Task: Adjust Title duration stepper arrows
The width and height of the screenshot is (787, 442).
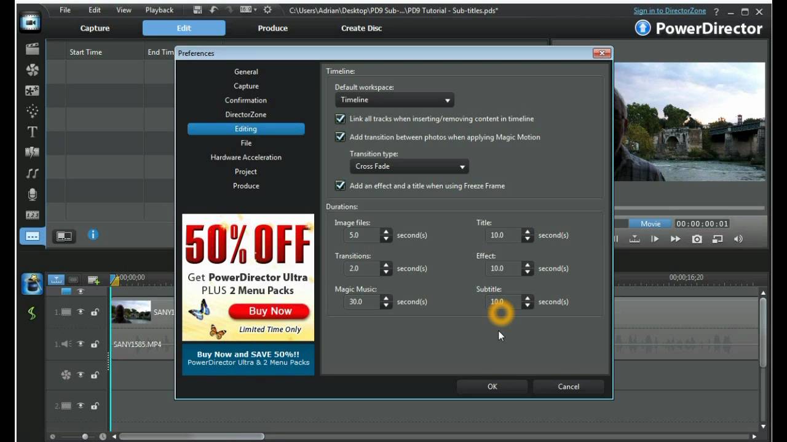Action: (528, 235)
